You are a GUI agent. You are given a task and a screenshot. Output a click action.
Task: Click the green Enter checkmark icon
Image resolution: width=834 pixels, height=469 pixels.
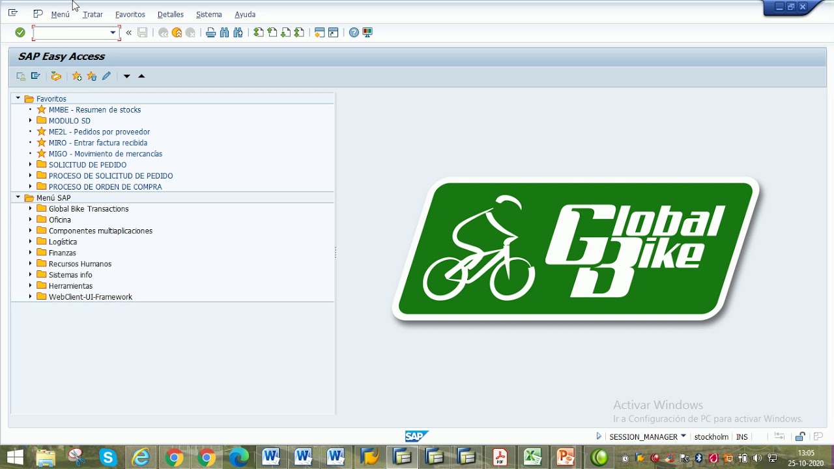click(x=20, y=33)
